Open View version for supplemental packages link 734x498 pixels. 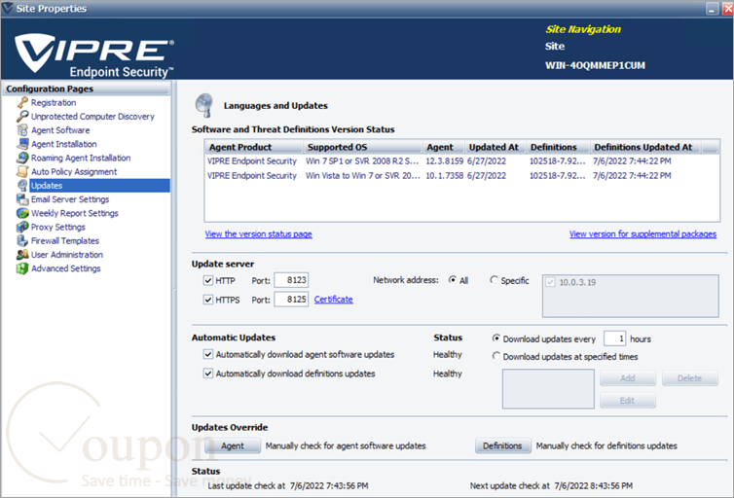click(x=642, y=233)
